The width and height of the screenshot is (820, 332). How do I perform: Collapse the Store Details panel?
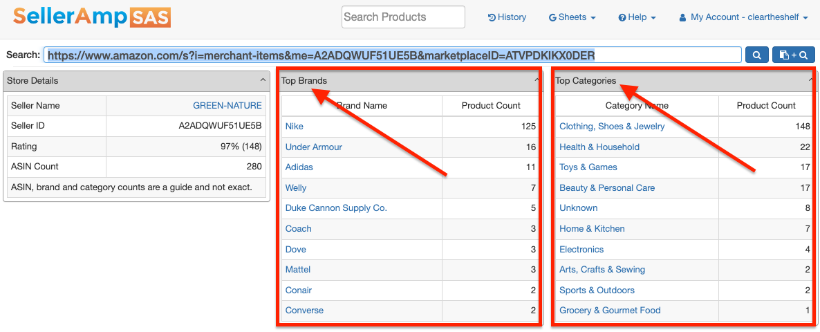[x=263, y=80]
